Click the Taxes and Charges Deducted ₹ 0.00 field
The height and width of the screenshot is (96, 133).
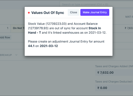tap(114, 88)
